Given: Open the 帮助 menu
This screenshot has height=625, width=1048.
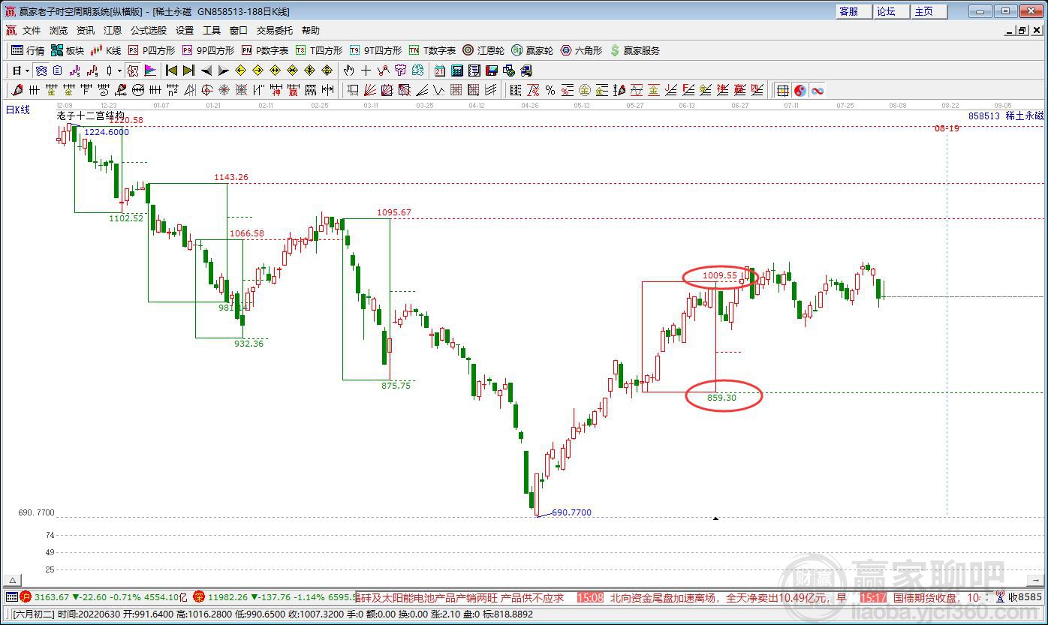Looking at the screenshot, I should click(311, 31).
